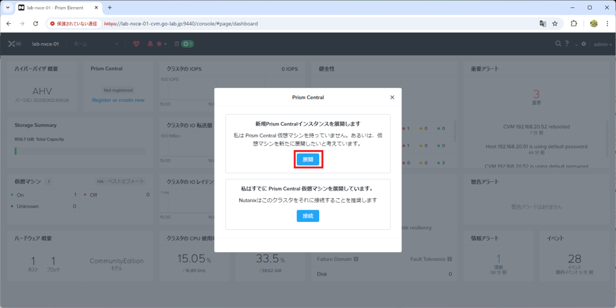Viewport: 616px width, 308px height.
Task: Bookmark this page with the star icon
Action: point(555,24)
